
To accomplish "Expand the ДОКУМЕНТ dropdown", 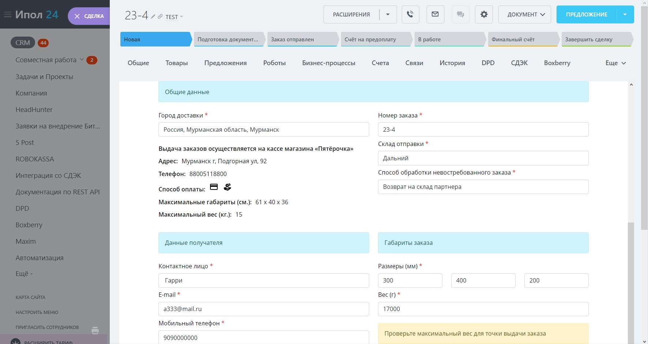I will [524, 15].
